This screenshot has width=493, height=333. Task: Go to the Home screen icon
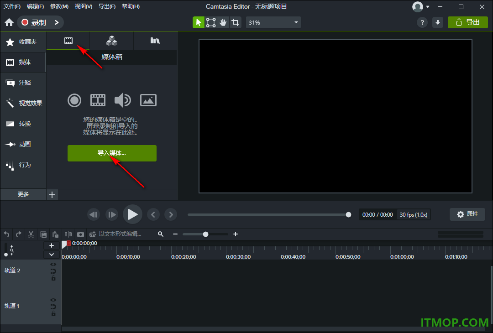9,22
